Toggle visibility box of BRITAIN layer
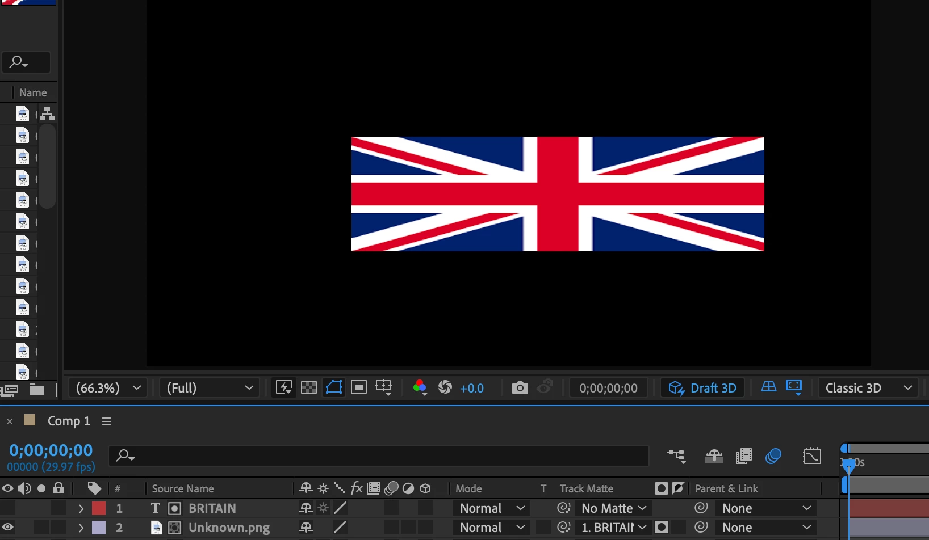 point(7,508)
